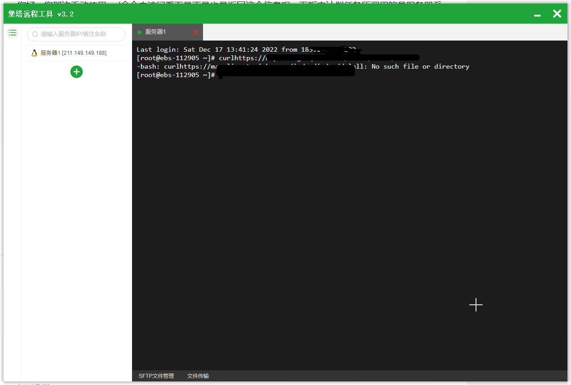This screenshot has width=571, height=385.
Task: Click the first [root@ebs-112905 ~]# curl prompt line
Action: click(x=277, y=58)
